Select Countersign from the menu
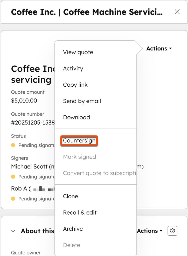 pos(79,141)
